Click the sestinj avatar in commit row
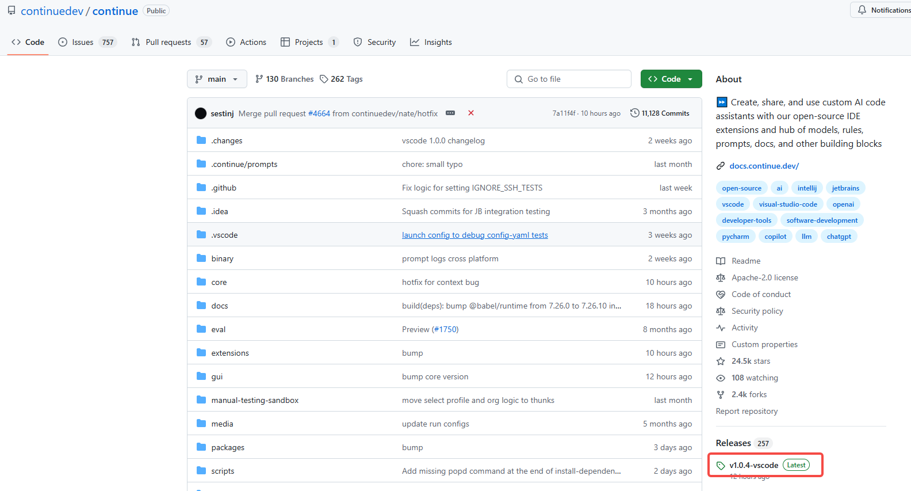 (x=201, y=113)
